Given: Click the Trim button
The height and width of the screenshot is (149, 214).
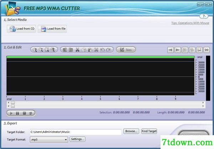Looking at the screenshot, I should 126,50.
